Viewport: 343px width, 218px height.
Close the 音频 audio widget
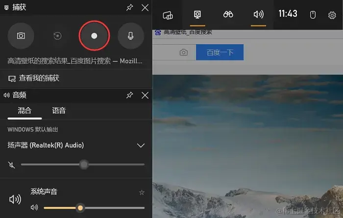click(x=145, y=95)
